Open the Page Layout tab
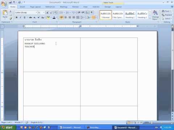 [x=35, y=7]
